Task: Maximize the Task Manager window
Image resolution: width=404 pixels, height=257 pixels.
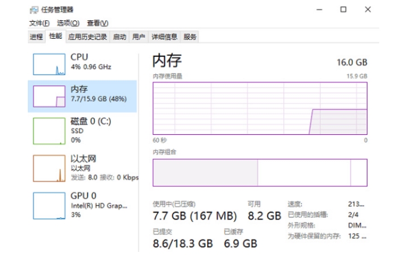Action: coord(343,10)
